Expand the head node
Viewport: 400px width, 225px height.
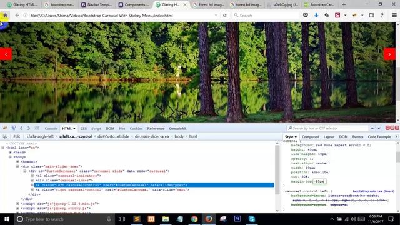10,152
